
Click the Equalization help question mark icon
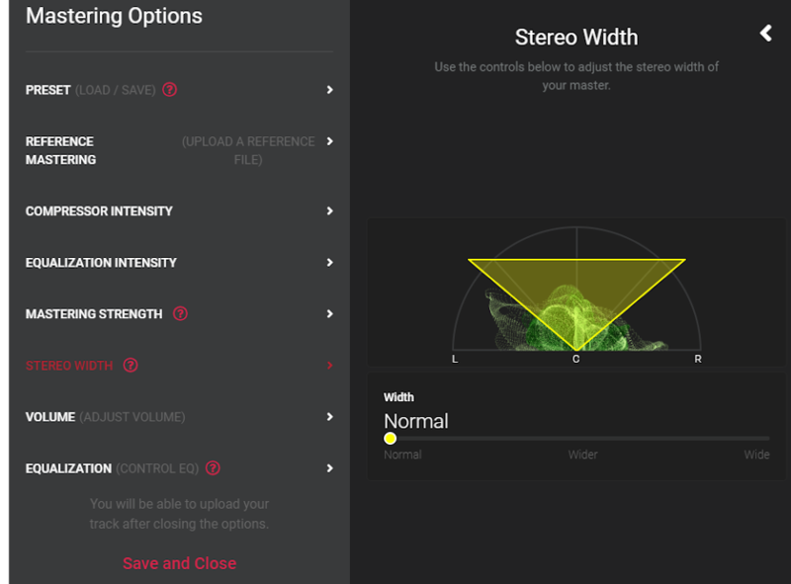coord(213,468)
